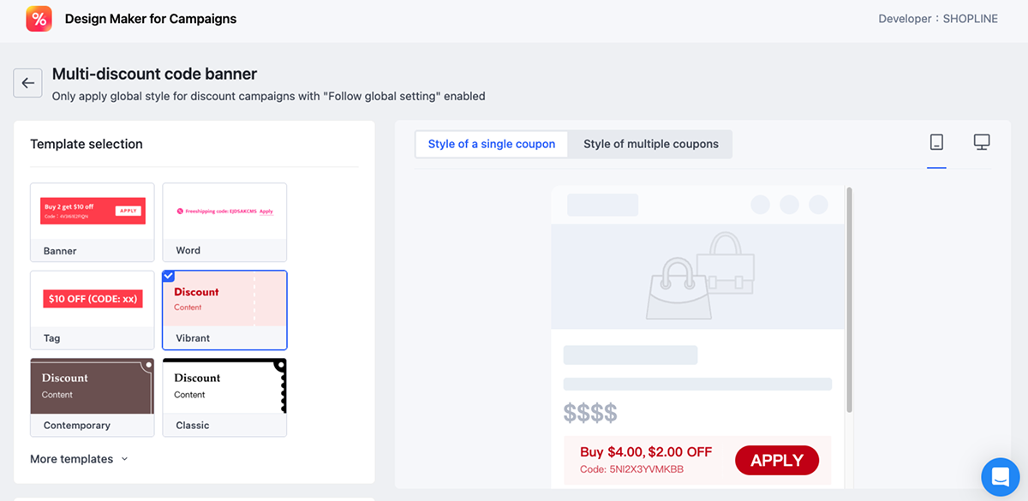Click the Design Maker app logo

tap(39, 19)
